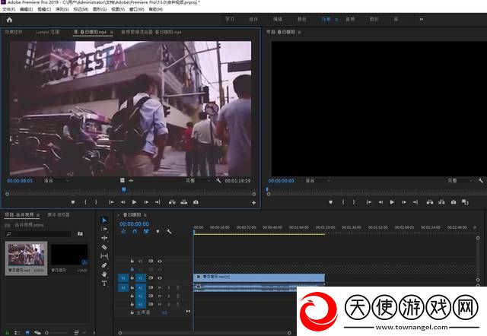The width and height of the screenshot is (487, 336).
Task: Open Program monitor zoom level dropdown
Action: tap(317, 181)
